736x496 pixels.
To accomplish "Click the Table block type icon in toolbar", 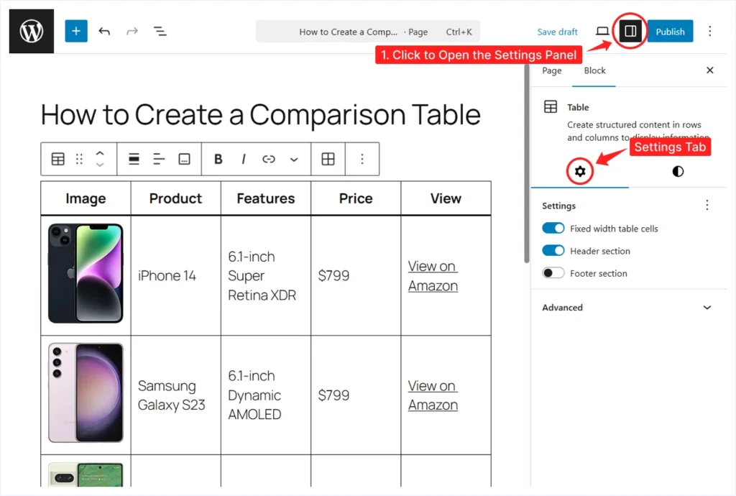I will [x=57, y=159].
